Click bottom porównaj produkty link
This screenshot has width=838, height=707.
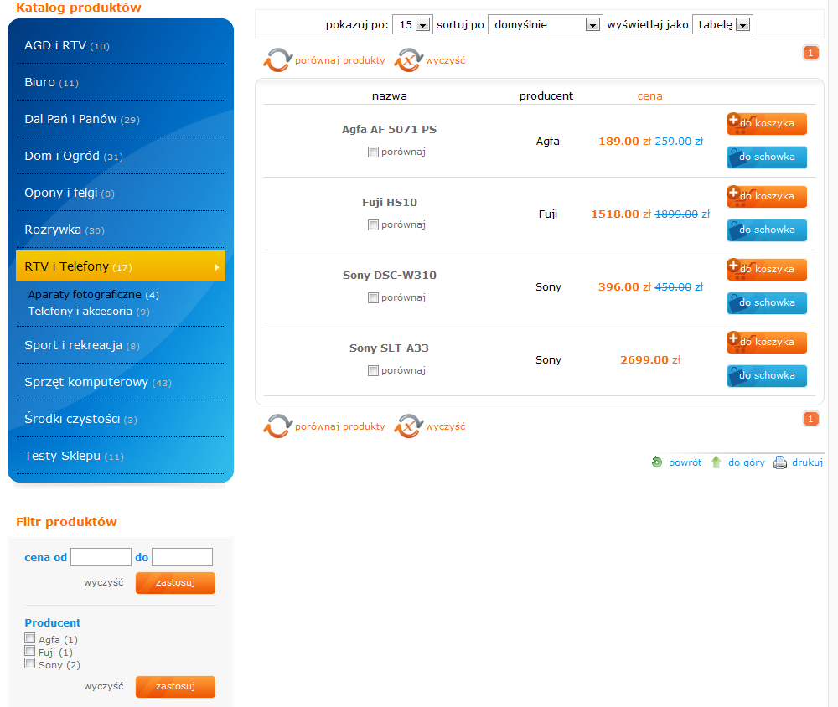340,426
